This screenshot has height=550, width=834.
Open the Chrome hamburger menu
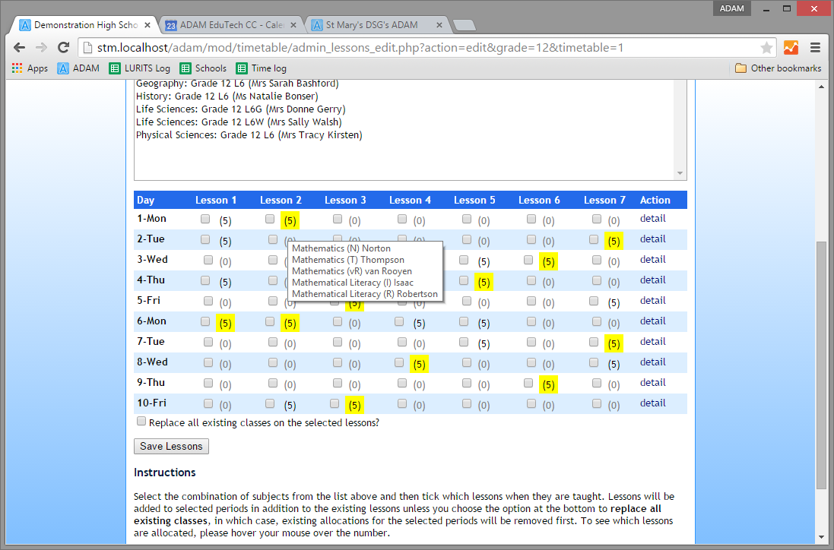point(815,47)
